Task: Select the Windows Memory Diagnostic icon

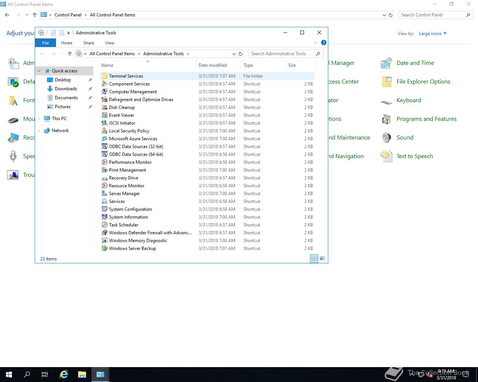Action: tap(105, 241)
